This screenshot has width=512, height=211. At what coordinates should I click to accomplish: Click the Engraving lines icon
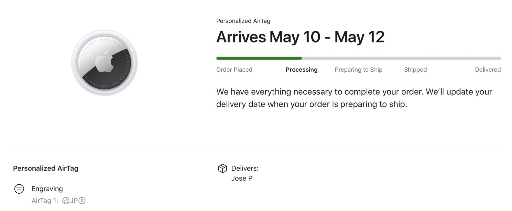coord(19,189)
